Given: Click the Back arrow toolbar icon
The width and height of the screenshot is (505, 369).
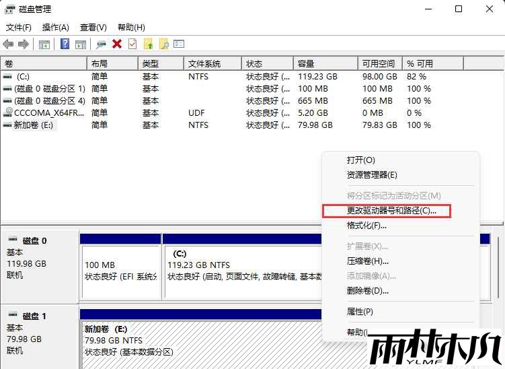Looking at the screenshot, I should click(8, 44).
